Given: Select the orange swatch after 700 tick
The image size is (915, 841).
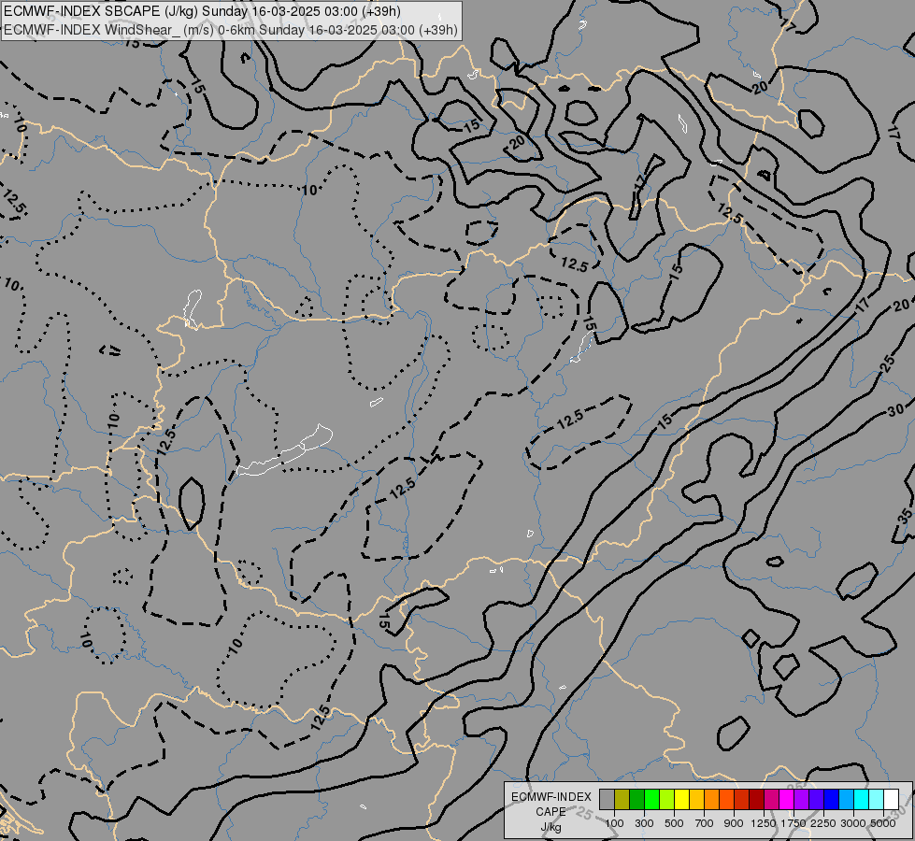Looking at the screenshot, I should 712,800.
